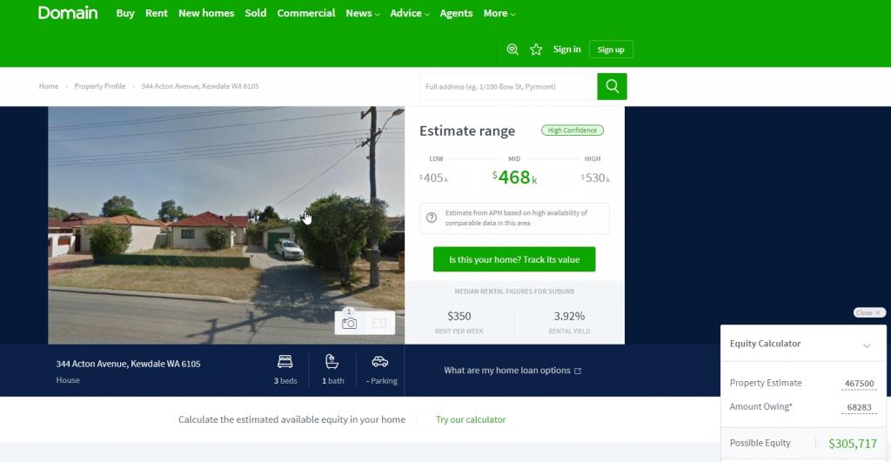Open the Buy menu item
Screen dimensions: 891x462
(x=125, y=13)
